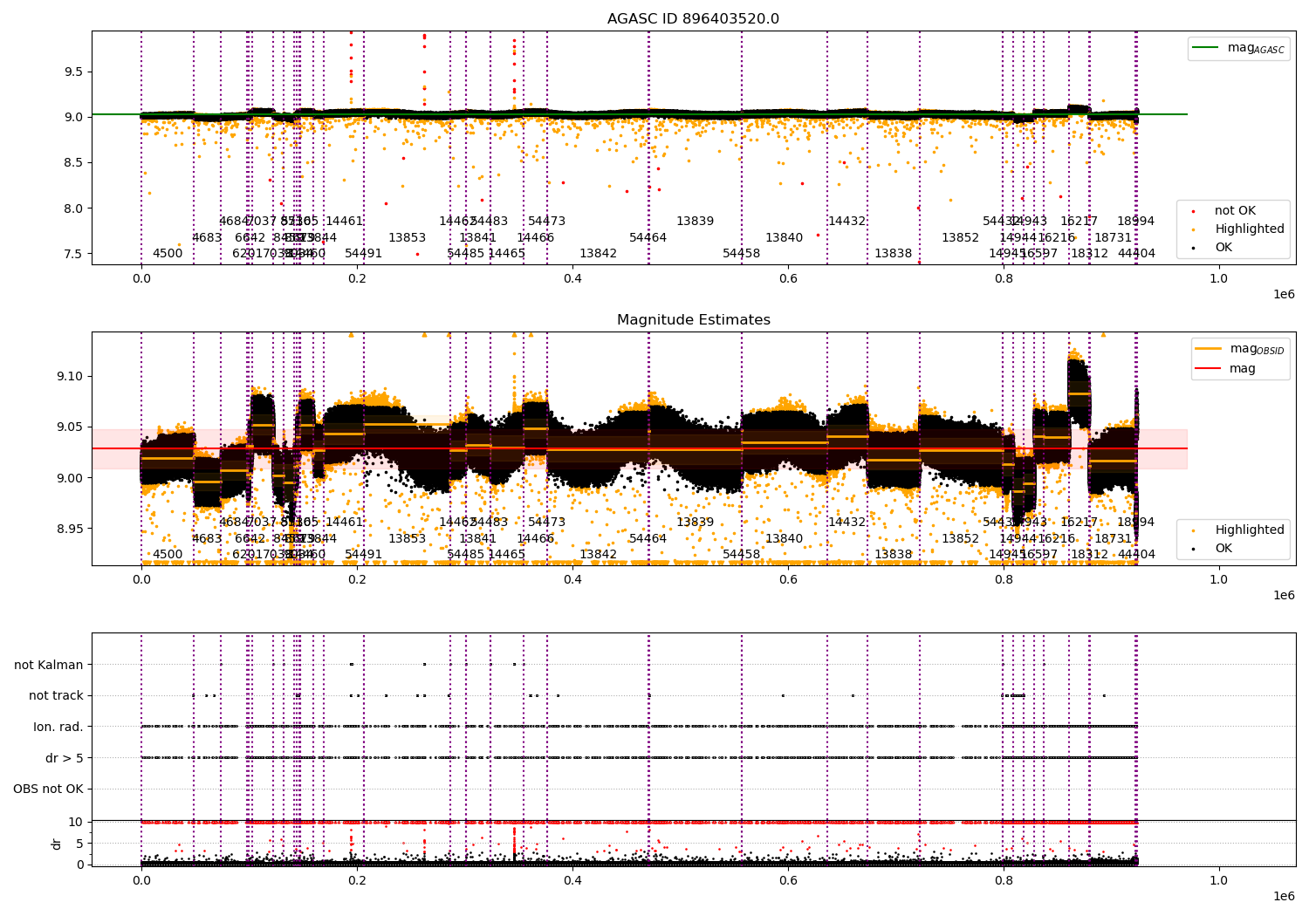Viewport: 1309px width, 916px height.
Task: Click obsid label 14432 in the top plot
Action: (x=847, y=222)
